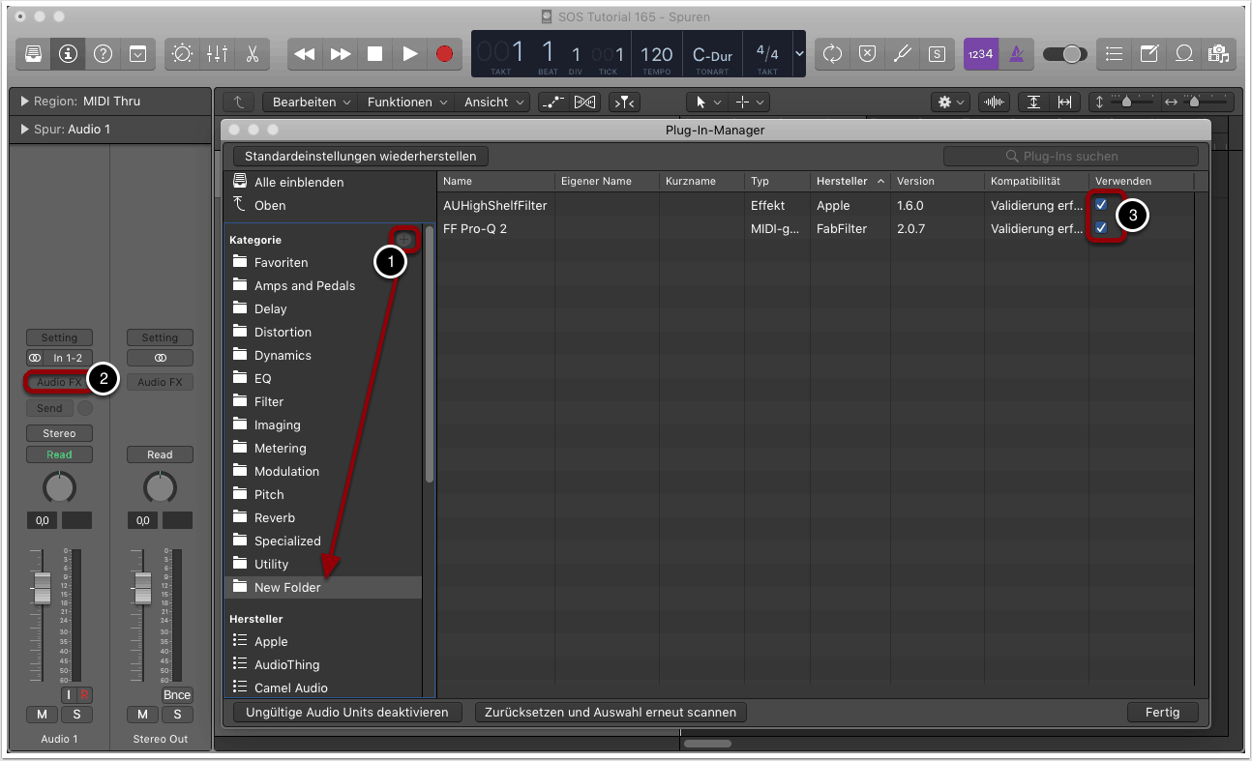Open the Mixer icon in the toolbar

[217, 54]
